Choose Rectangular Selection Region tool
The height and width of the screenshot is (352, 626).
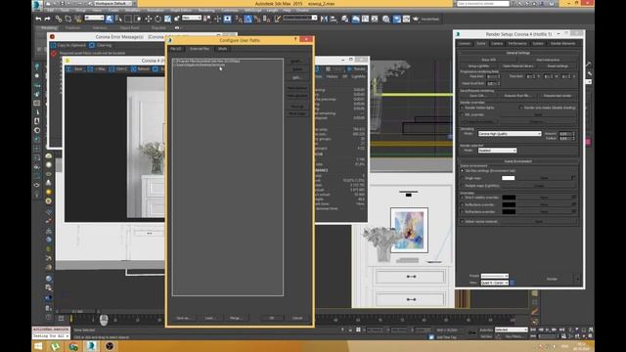click(x=128, y=19)
